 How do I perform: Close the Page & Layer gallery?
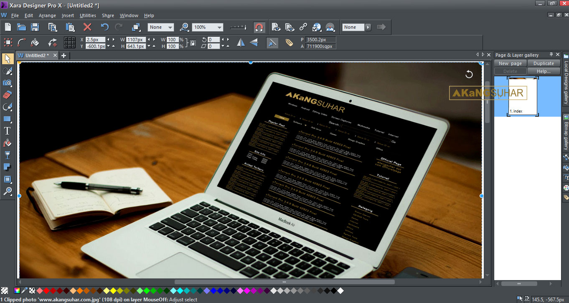[x=558, y=55]
